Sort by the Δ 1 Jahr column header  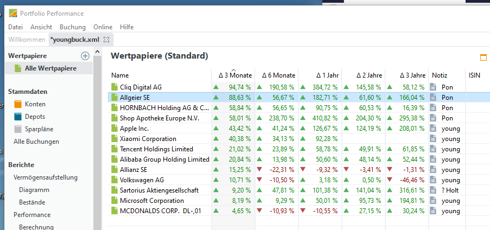click(320, 75)
